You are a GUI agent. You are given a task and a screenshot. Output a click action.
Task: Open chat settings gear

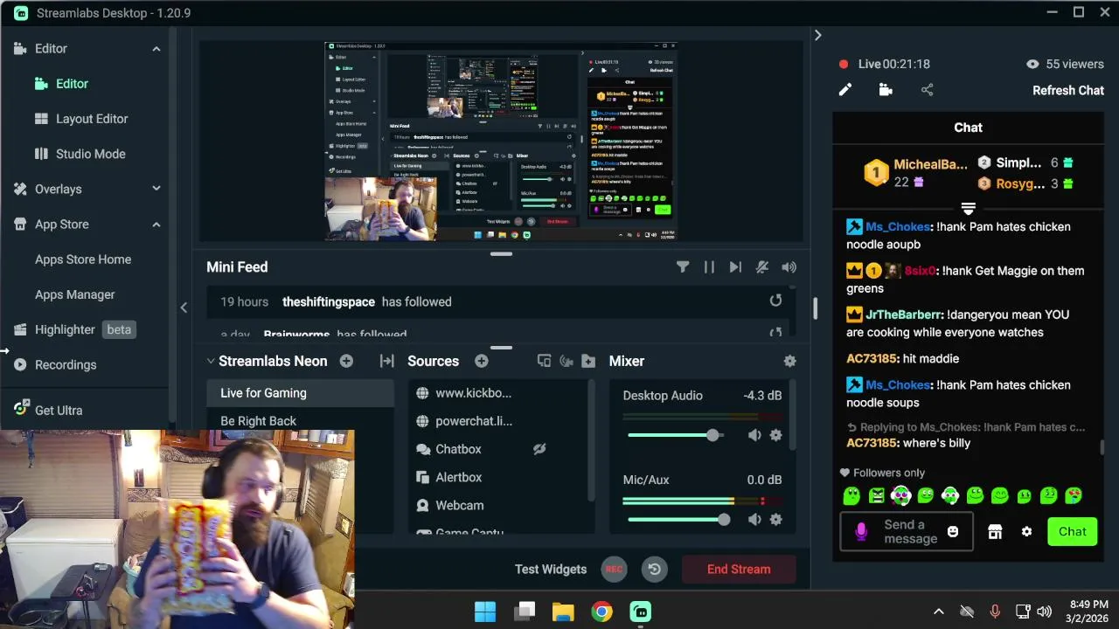(1026, 532)
